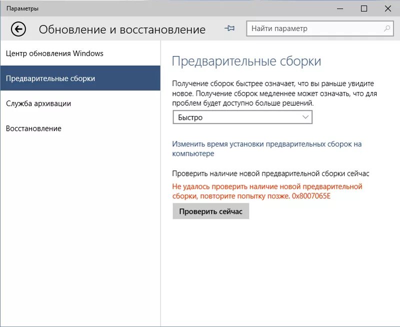Open Служба архивации section
The image size is (400, 327).
point(80,103)
